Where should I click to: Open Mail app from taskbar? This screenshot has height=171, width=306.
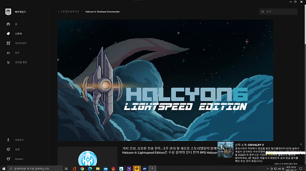[x=106, y=169]
